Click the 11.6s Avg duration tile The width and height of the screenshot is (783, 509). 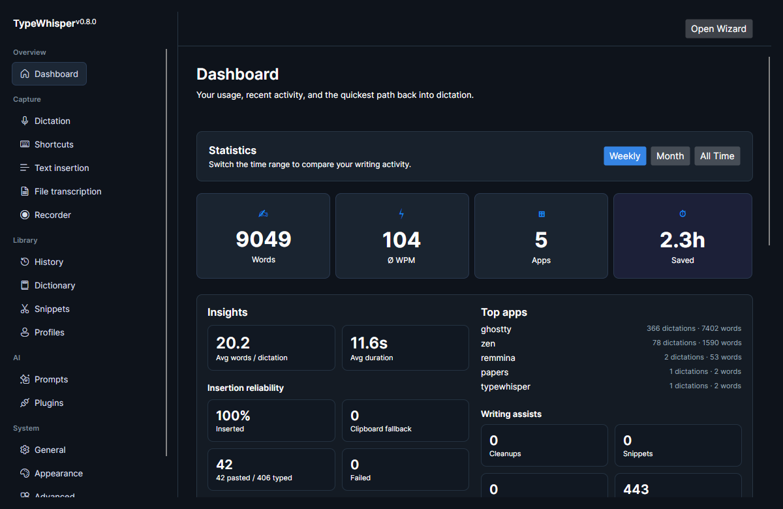tap(405, 348)
